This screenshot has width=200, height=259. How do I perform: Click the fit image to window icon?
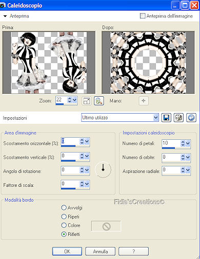[x=87, y=101]
